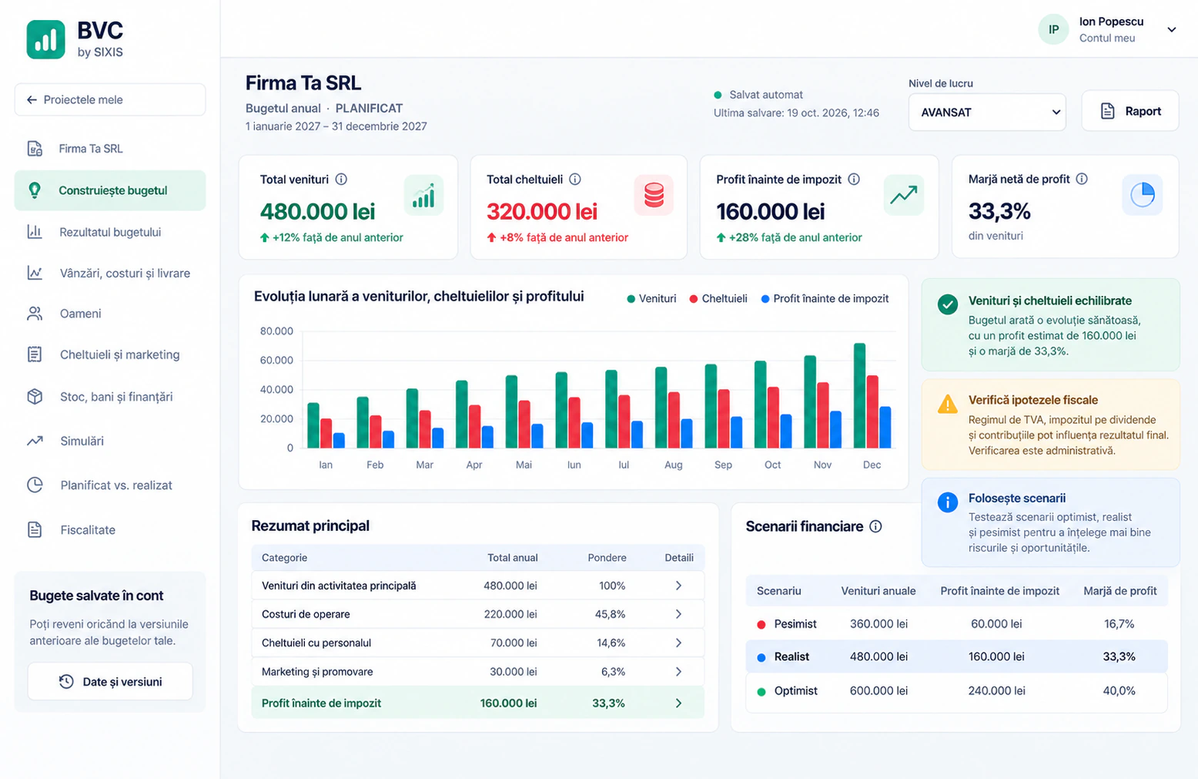The image size is (1198, 779).
Task: Select the Pesimist scenario row
Action: coord(957,624)
